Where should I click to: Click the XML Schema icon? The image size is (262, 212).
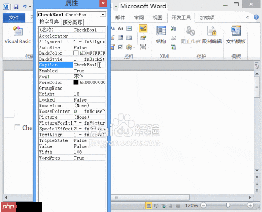173,28
